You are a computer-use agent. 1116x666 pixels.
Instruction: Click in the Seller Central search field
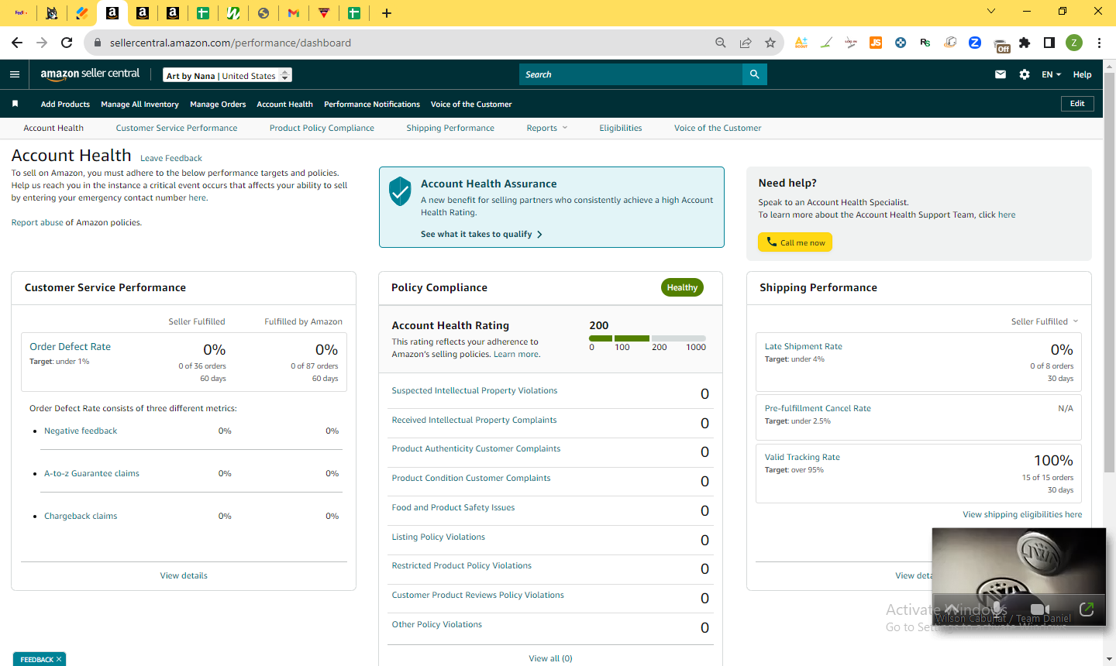pos(631,74)
